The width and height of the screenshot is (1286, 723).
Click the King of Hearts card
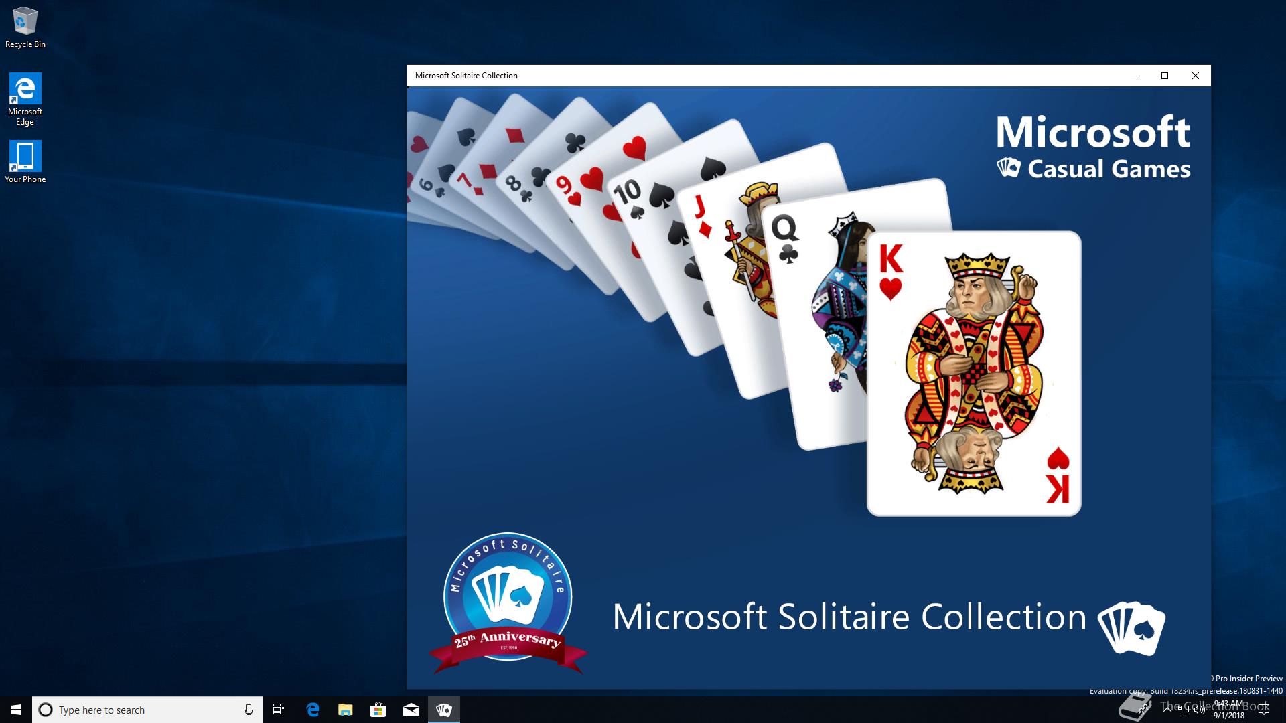tap(973, 374)
